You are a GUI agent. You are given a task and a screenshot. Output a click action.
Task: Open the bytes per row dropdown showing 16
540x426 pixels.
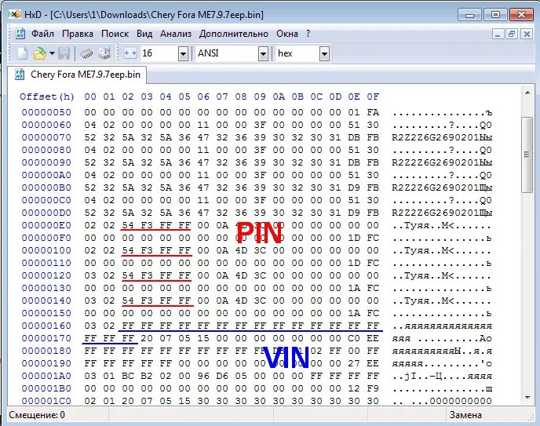pyautogui.click(x=183, y=53)
